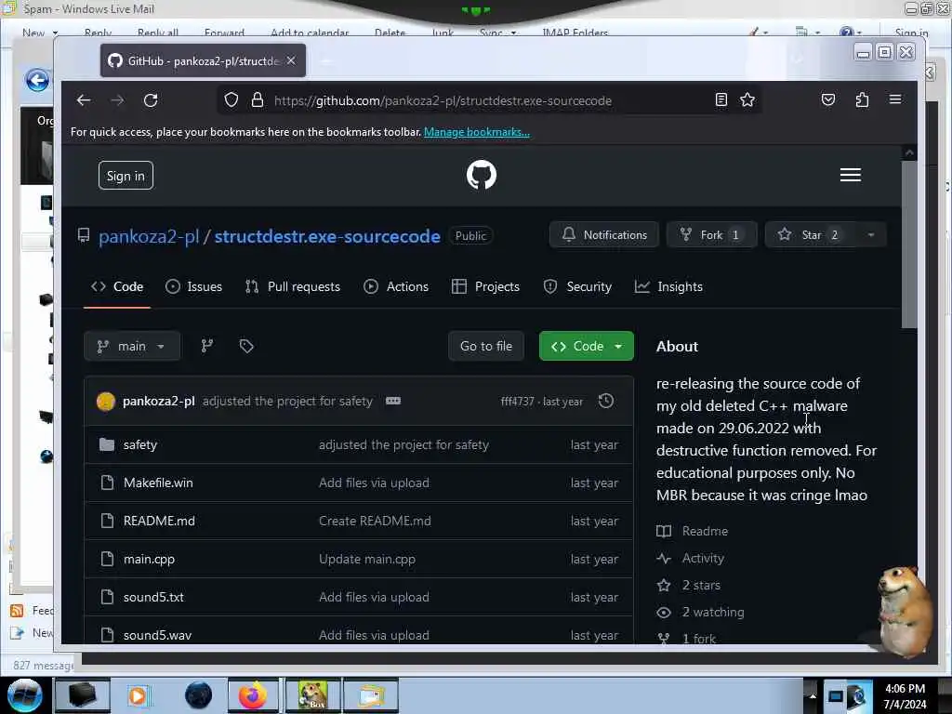952x714 pixels.
Task: View tags icon in repository bar
Action: coord(245,346)
